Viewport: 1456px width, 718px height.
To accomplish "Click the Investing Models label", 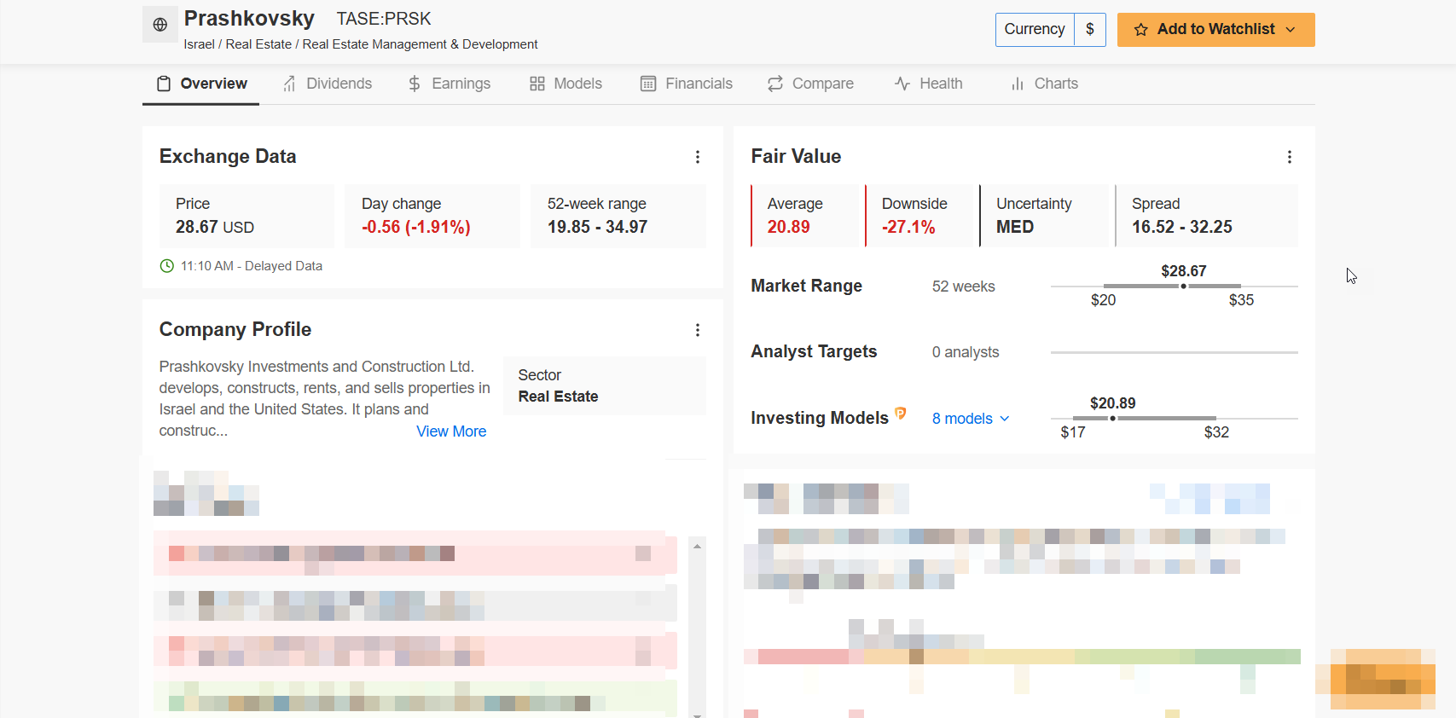I will click(x=820, y=418).
